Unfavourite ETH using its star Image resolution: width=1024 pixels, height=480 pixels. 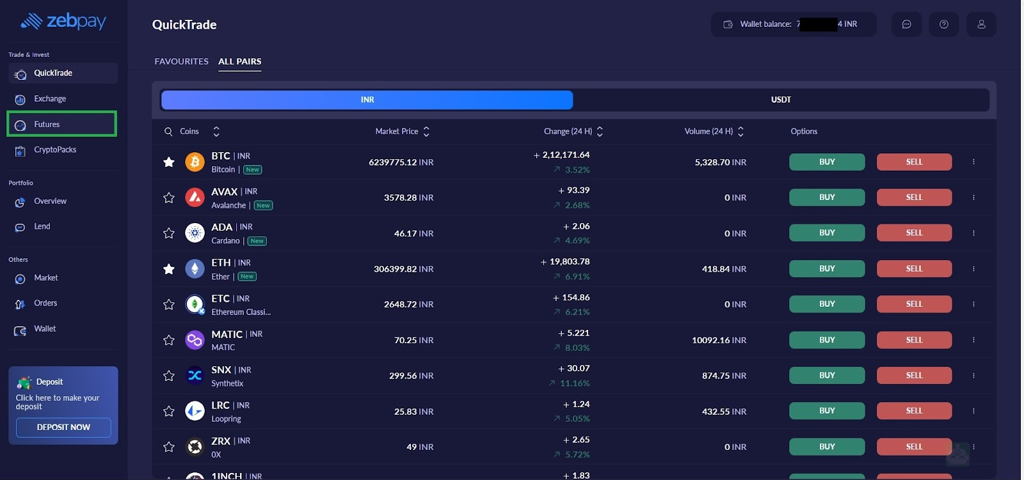click(169, 269)
